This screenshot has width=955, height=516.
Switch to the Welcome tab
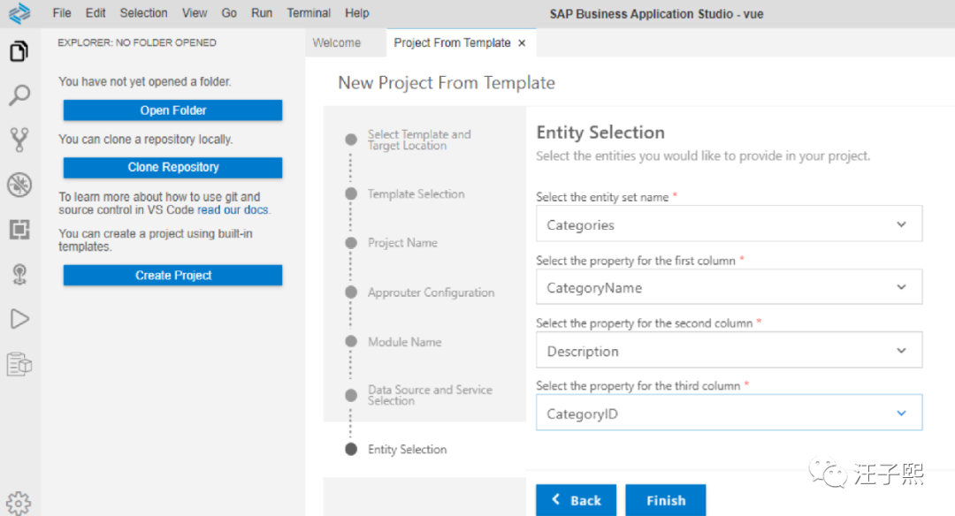pyautogui.click(x=337, y=42)
